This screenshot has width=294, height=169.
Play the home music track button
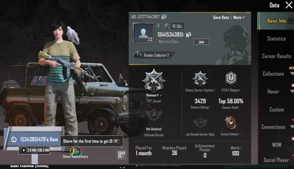[x=24, y=150]
